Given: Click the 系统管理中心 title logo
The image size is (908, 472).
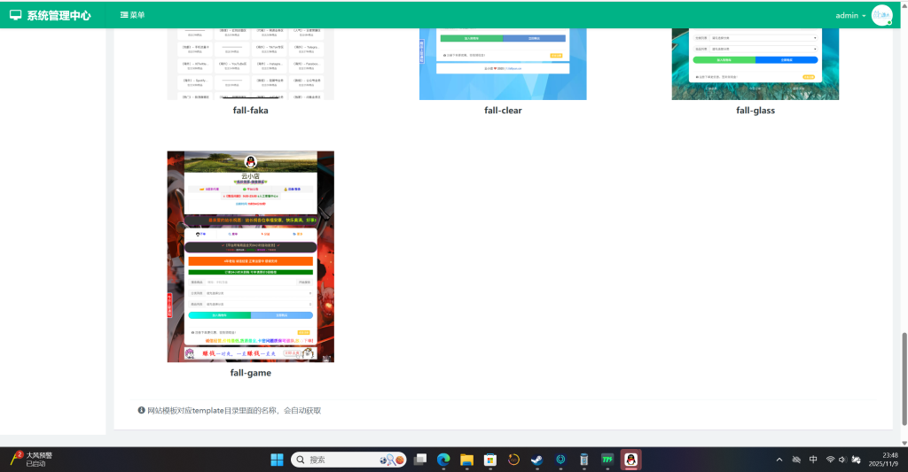Looking at the screenshot, I should click(x=51, y=16).
